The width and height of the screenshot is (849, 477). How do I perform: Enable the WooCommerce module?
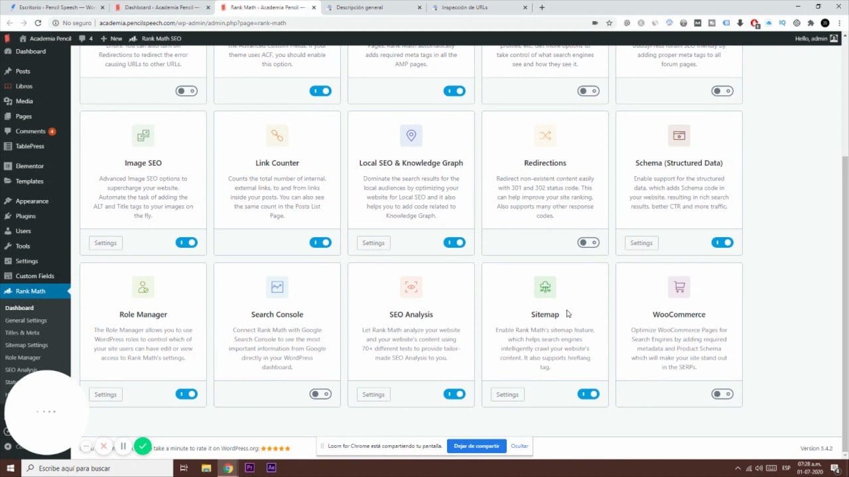722,394
